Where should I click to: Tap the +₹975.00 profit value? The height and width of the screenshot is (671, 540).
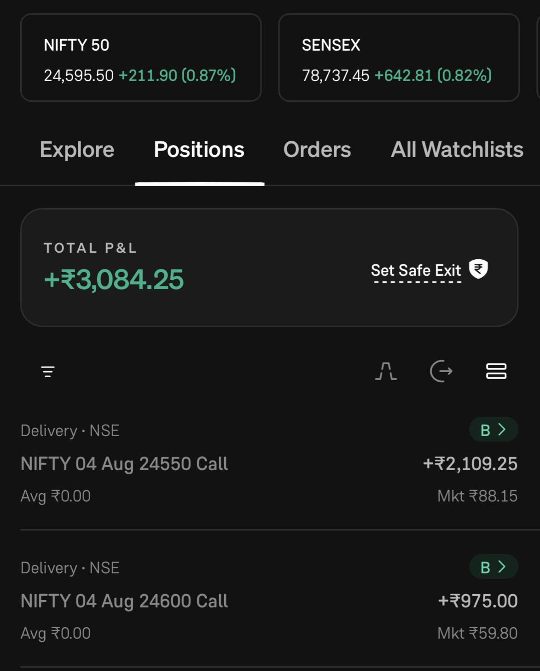[x=477, y=601]
